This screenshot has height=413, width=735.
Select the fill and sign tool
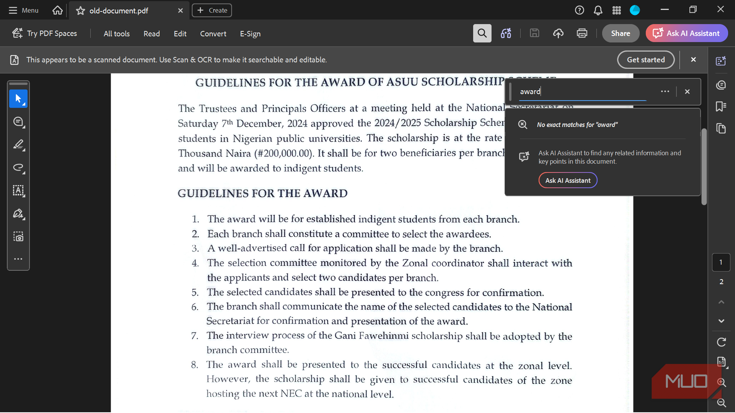[18, 213]
